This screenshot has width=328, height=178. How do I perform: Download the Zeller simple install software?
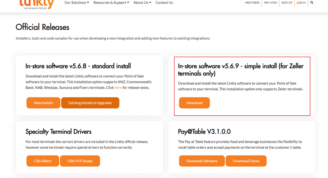coord(194,103)
